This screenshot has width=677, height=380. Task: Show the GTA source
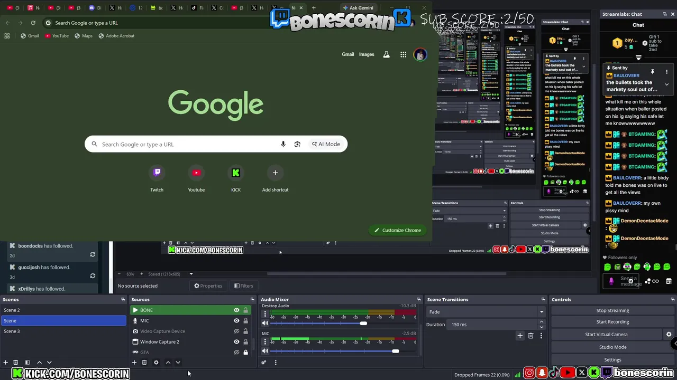pos(236,352)
